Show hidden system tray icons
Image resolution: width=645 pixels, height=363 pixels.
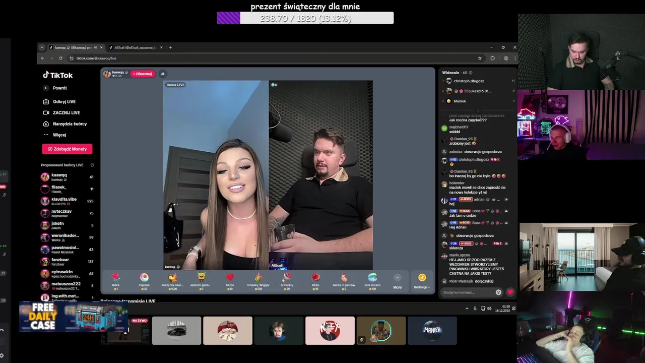click(467, 308)
